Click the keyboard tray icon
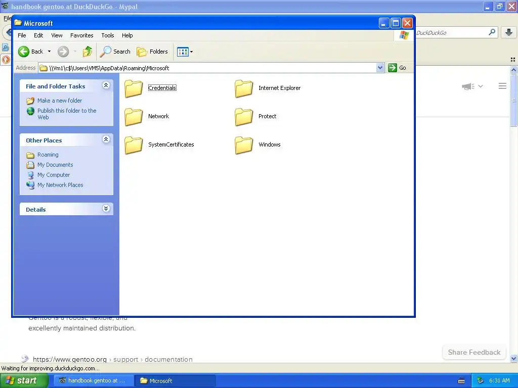 point(461,381)
